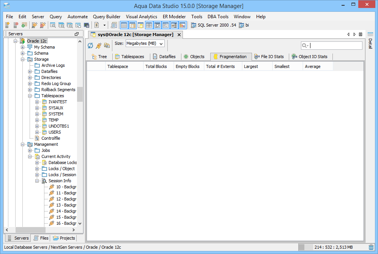Collapse the Storage node
This screenshot has width=378, height=254.
[23, 59]
